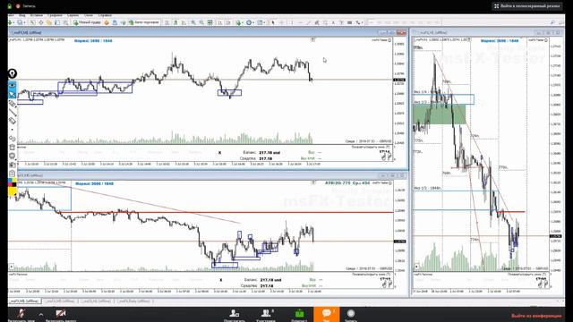Click the lightbulb icon in left sidebar
This screenshot has width=573, height=322.
[x=13, y=73]
